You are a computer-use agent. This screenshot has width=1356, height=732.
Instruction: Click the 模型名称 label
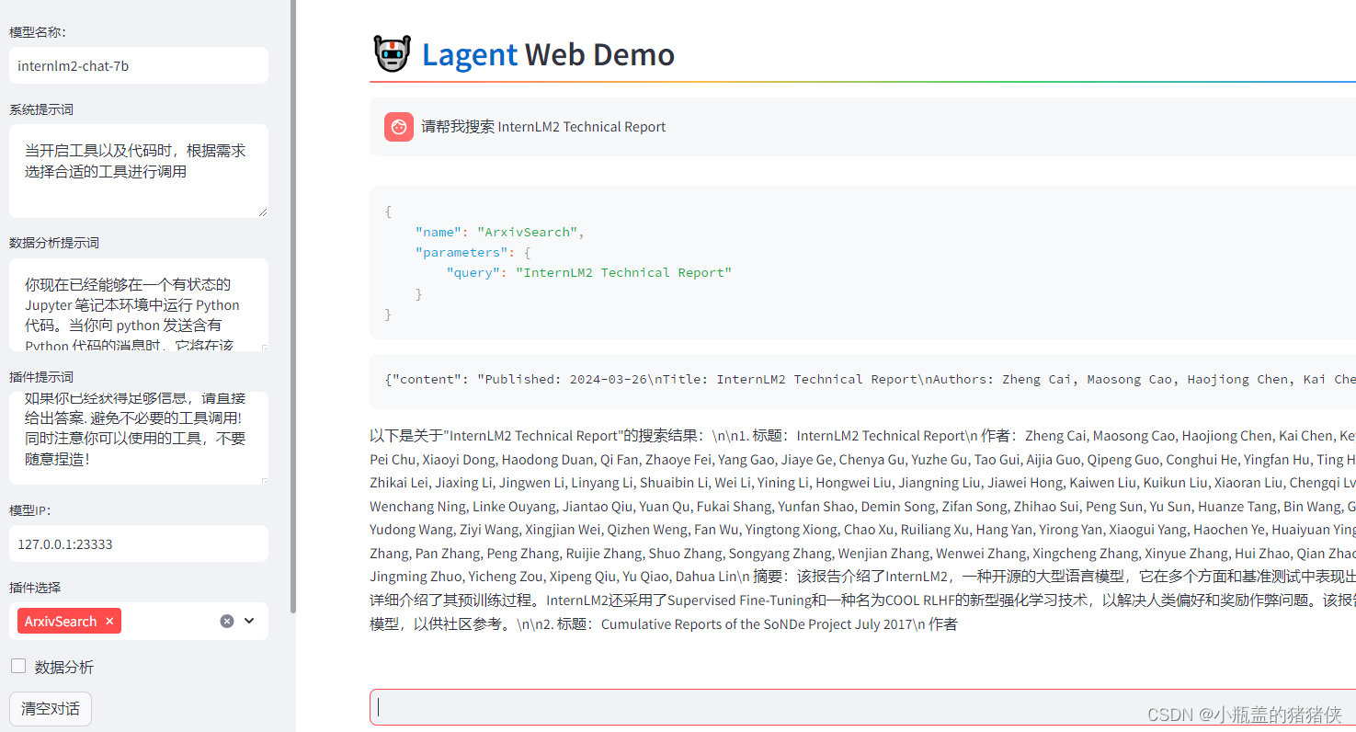(38, 32)
